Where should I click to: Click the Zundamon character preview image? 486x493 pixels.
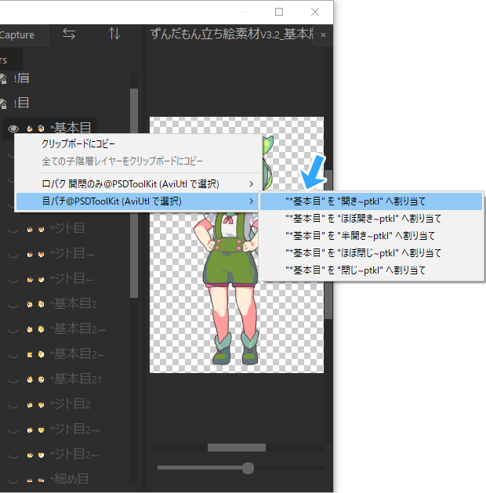click(x=237, y=245)
